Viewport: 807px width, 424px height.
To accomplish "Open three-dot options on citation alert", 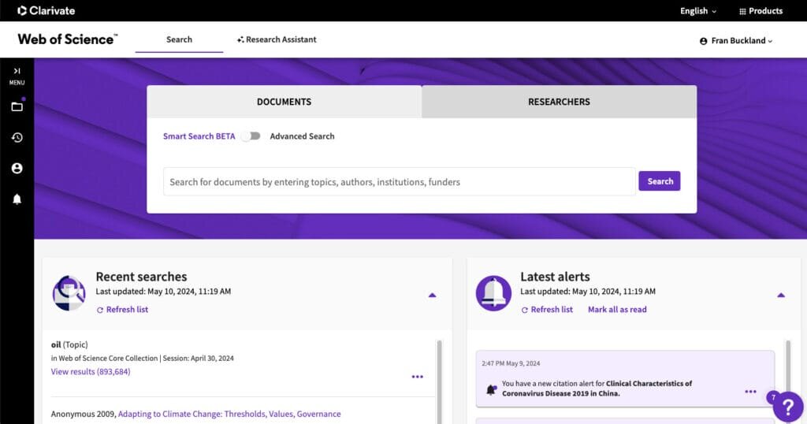I will click(x=750, y=392).
